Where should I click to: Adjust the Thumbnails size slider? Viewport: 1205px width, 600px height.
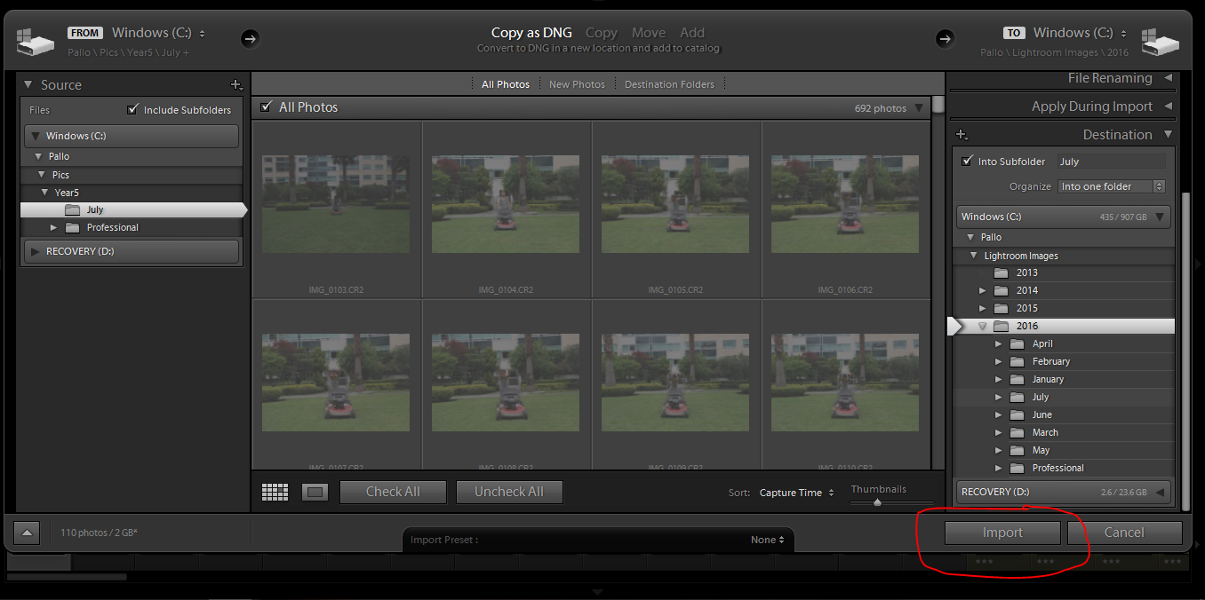click(878, 502)
